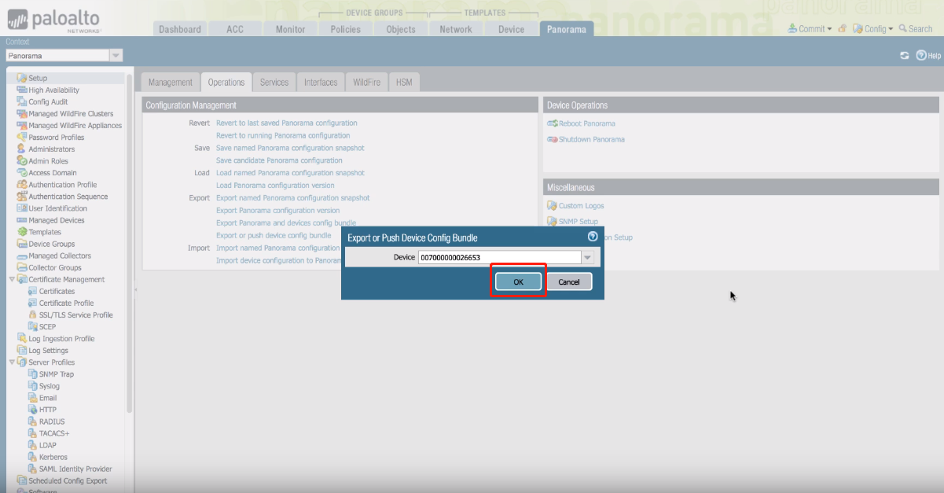
Task: Expand the Device dropdown arrow in the dialog
Action: [x=587, y=257]
